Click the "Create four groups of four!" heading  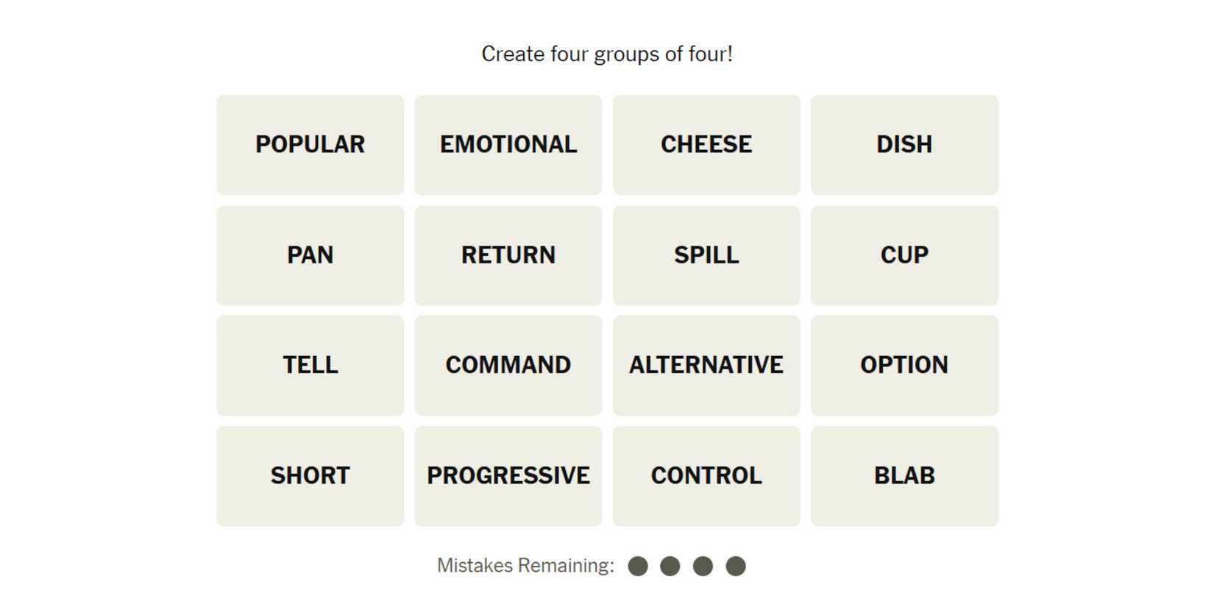coord(607,54)
